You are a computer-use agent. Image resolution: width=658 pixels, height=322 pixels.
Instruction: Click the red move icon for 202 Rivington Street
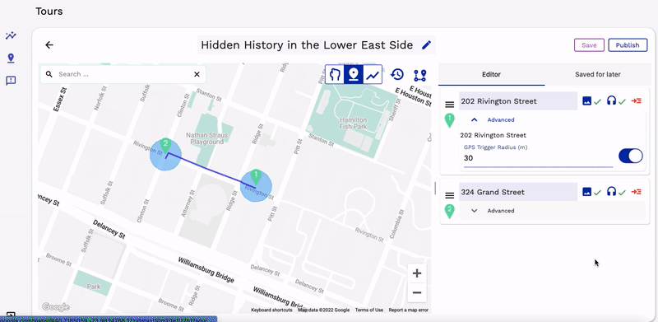tap(636, 101)
